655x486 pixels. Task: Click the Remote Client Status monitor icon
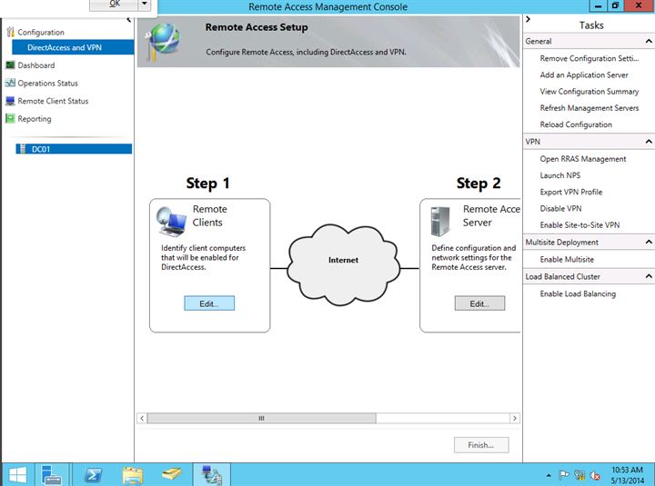click(x=10, y=101)
